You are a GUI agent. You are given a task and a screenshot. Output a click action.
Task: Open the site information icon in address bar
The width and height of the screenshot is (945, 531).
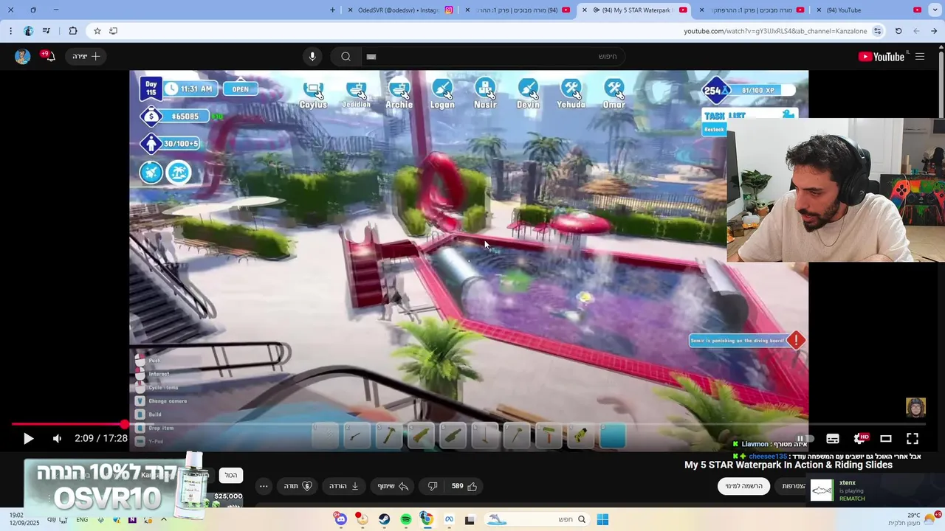[x=878, y=31]
